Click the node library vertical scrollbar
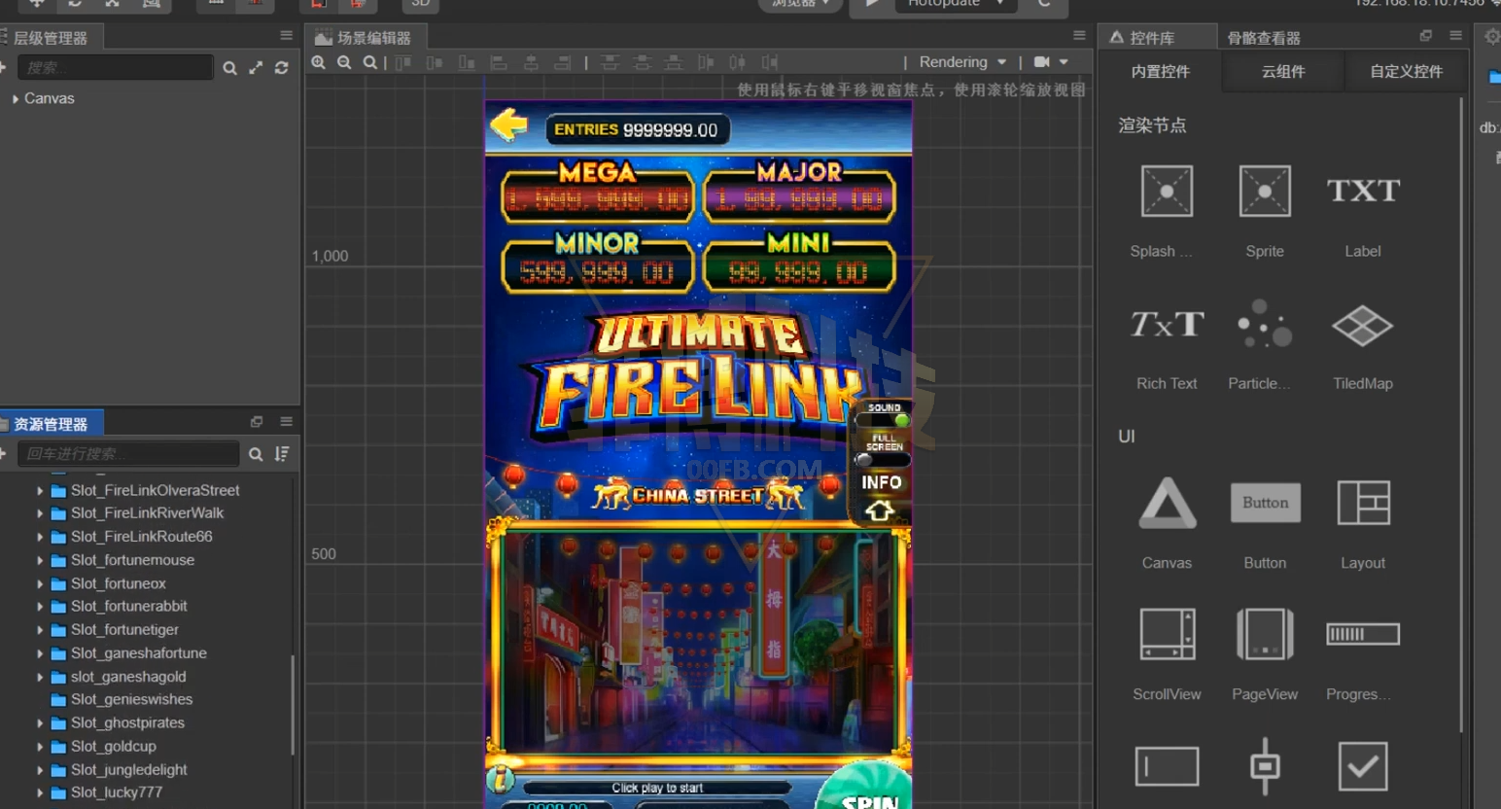1501x809 pixels. (1460, 413)
